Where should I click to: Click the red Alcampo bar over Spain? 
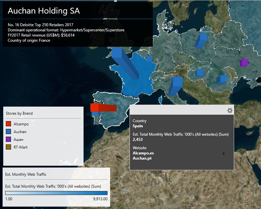pyautogui.click(x=103, y=108)
